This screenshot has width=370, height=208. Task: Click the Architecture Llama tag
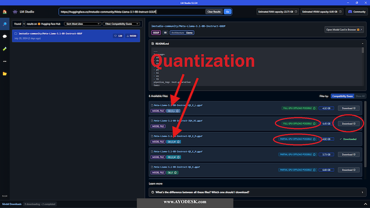point(182,33)
